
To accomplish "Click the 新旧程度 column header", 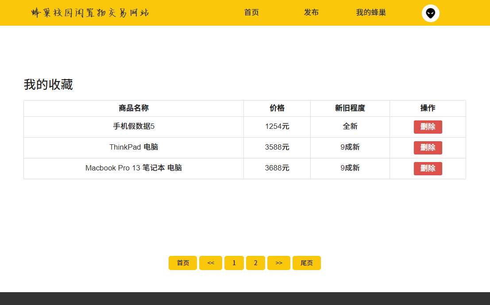I will (350, 108).
